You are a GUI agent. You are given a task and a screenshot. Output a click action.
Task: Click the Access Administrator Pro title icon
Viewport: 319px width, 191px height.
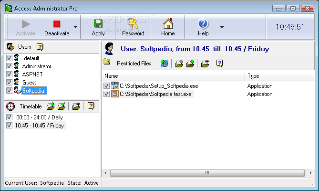coord(9,8)
